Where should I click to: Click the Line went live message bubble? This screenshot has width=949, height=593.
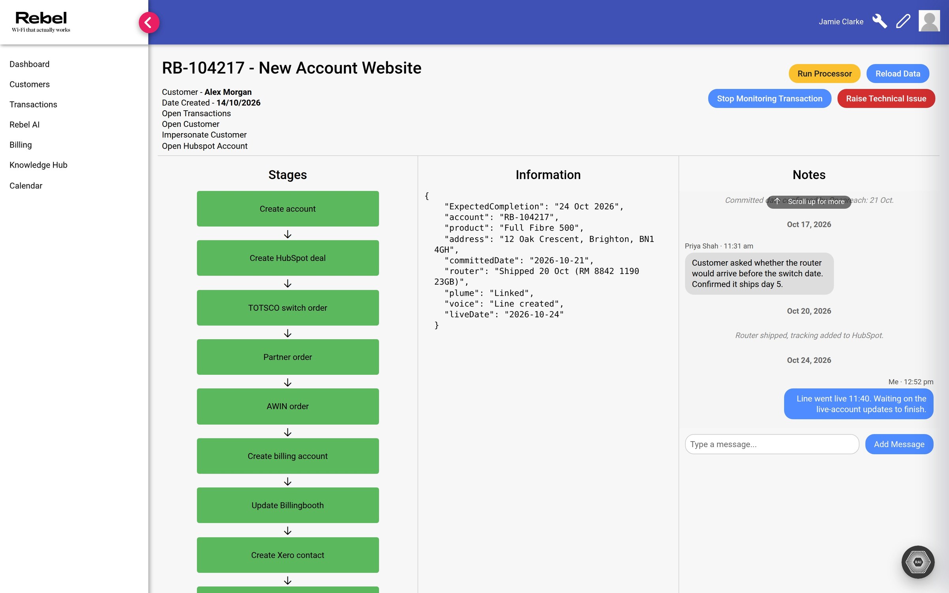click(858, 404)
